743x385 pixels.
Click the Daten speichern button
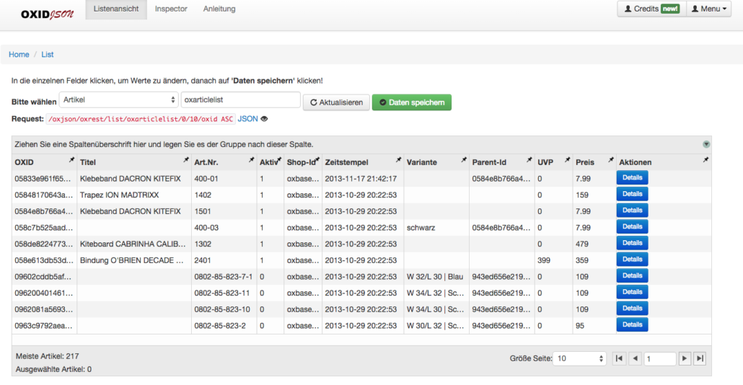tap(412, 102)
